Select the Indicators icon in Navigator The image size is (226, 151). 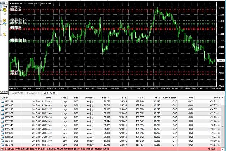tap(5, 20)
